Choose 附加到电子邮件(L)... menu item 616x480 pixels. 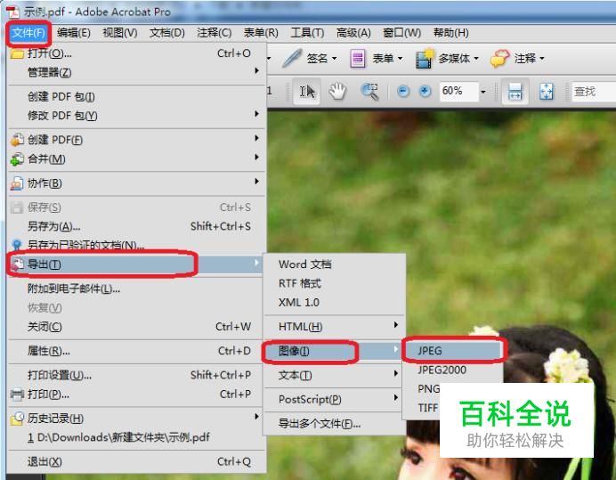135,289
